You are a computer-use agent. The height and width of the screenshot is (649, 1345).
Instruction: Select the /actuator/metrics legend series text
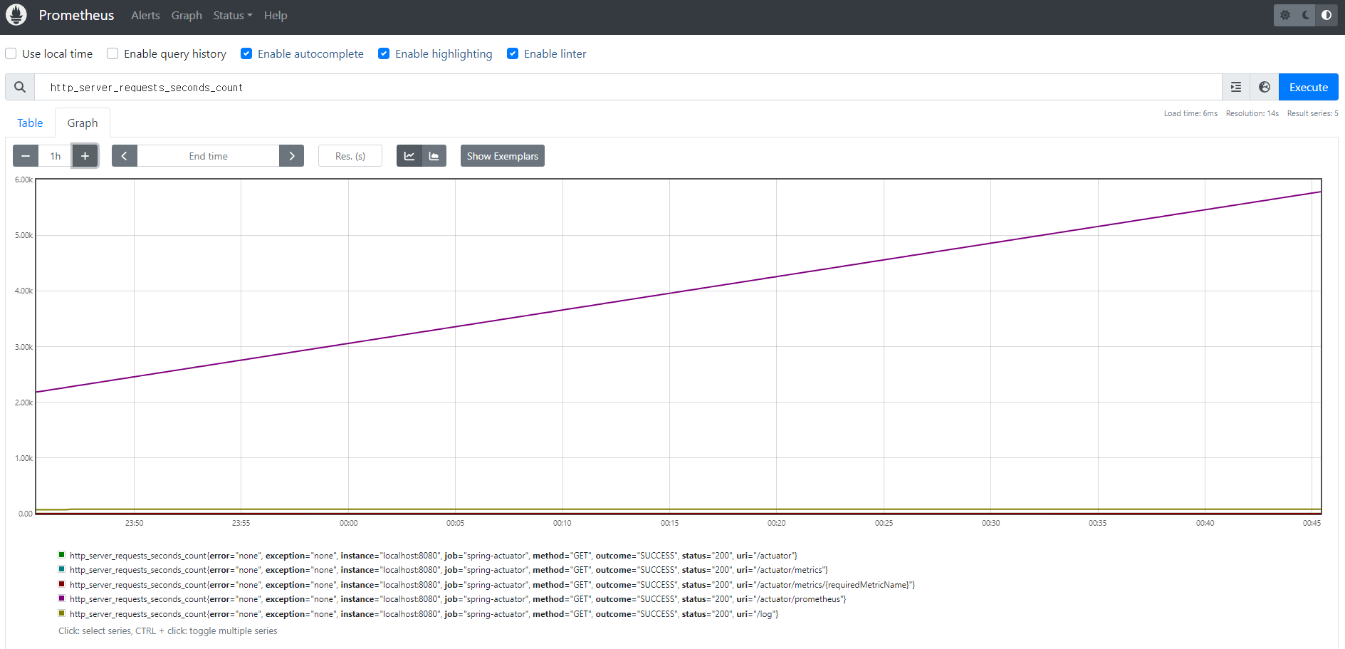point(449,570)
